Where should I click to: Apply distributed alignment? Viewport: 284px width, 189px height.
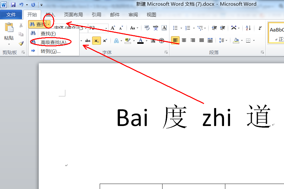(x=210, y=40)
